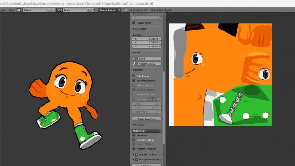Click the Toggle Quad View button
Viewport: 295px width, 166px height.
tap(146, 119)
